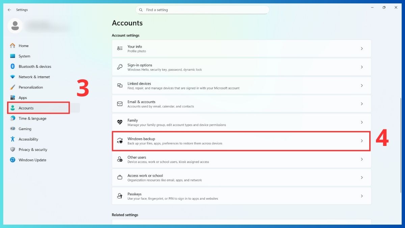Click 'Organization resources like email' description
The width and height of the screenshot is (405, 228).
pos(165,180)
